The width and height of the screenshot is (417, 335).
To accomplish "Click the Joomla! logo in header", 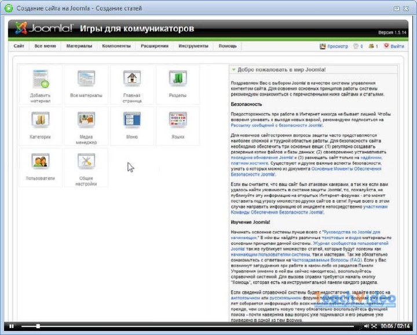I will [x=44, y=28].
